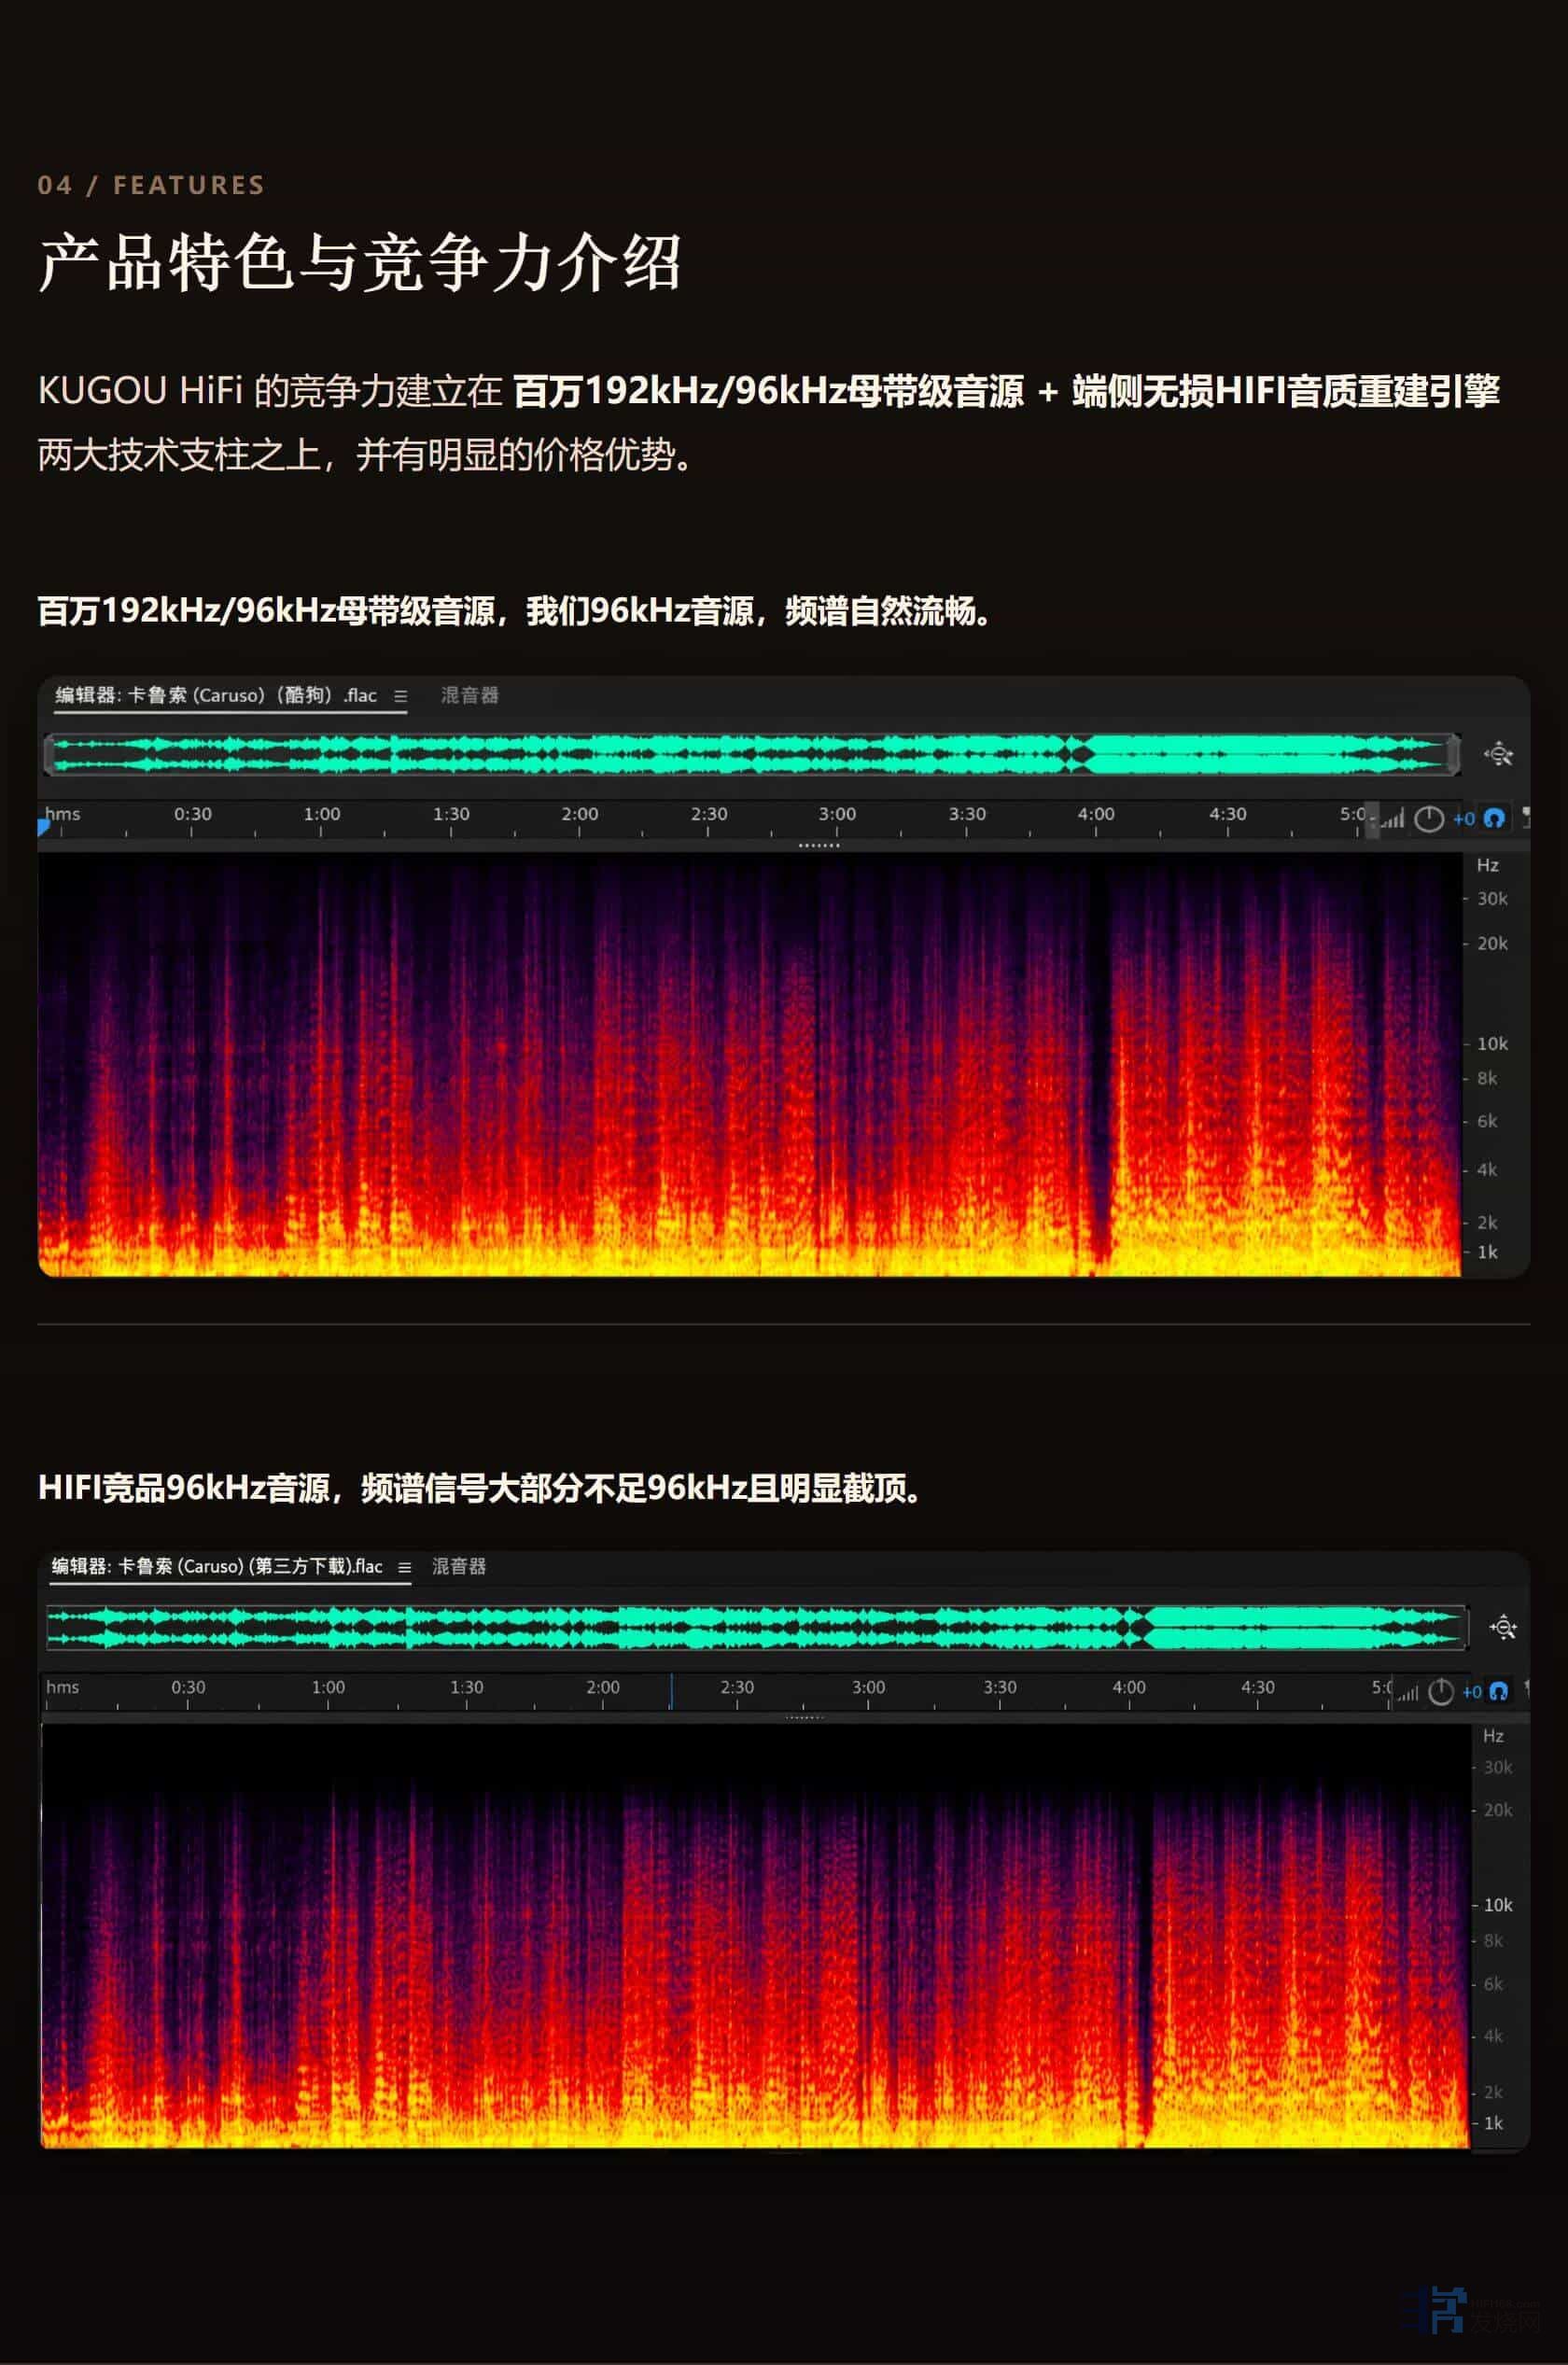Screen dimensions: 1568x2365
Task: Click 2k on the 酷狗 frequency scale
Action: click(x=1487, y=1223)
